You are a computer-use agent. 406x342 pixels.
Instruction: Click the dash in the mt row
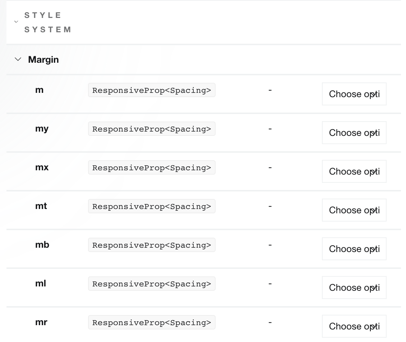click(x=270, y=206)
